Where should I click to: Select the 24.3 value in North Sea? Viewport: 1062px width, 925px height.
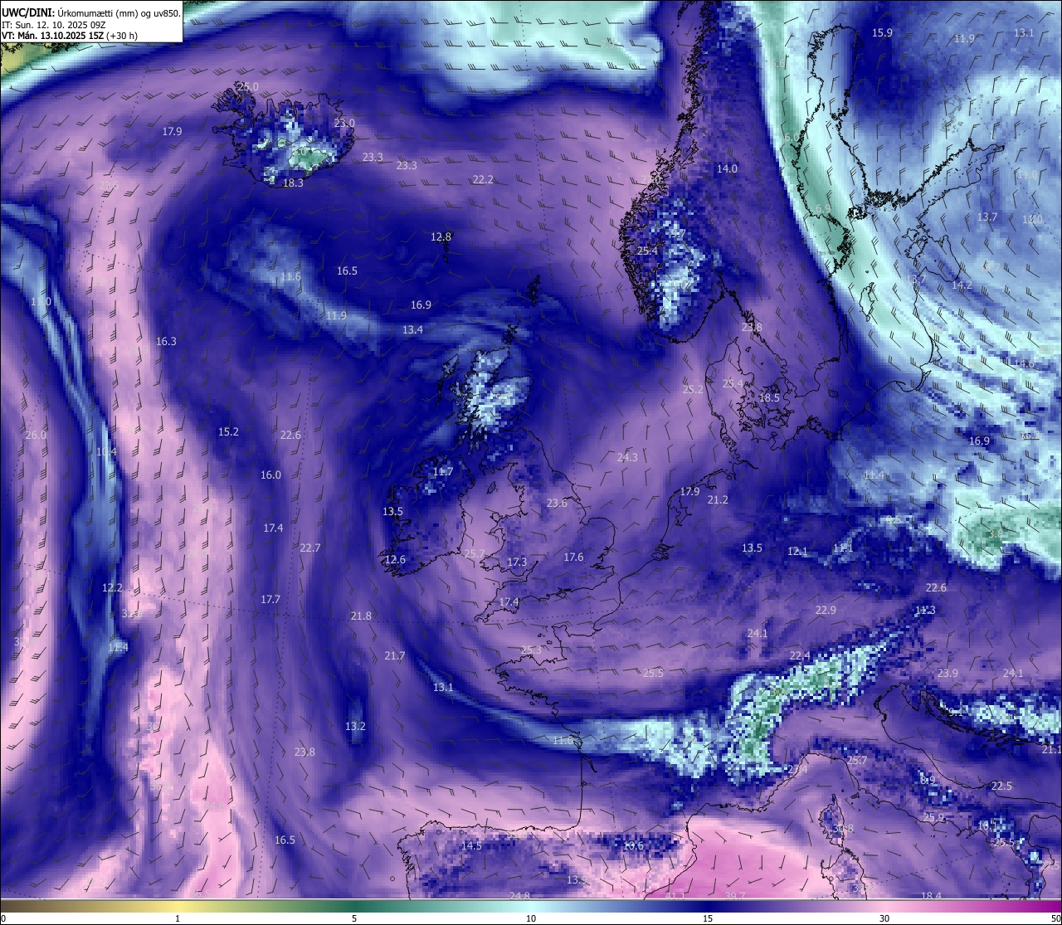627,457
